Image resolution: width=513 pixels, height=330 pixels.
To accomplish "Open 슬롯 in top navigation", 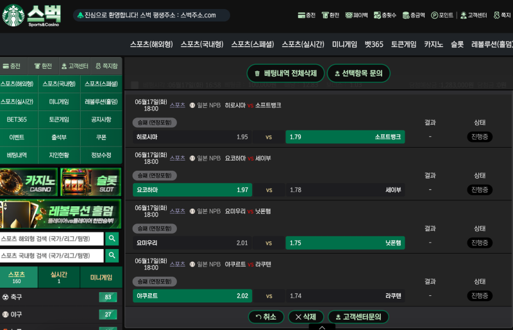I will (x=457, y=44).
